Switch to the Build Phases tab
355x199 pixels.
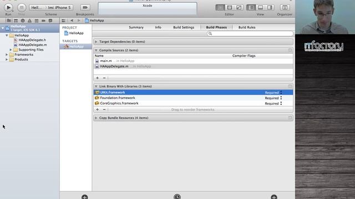point(216,27)
